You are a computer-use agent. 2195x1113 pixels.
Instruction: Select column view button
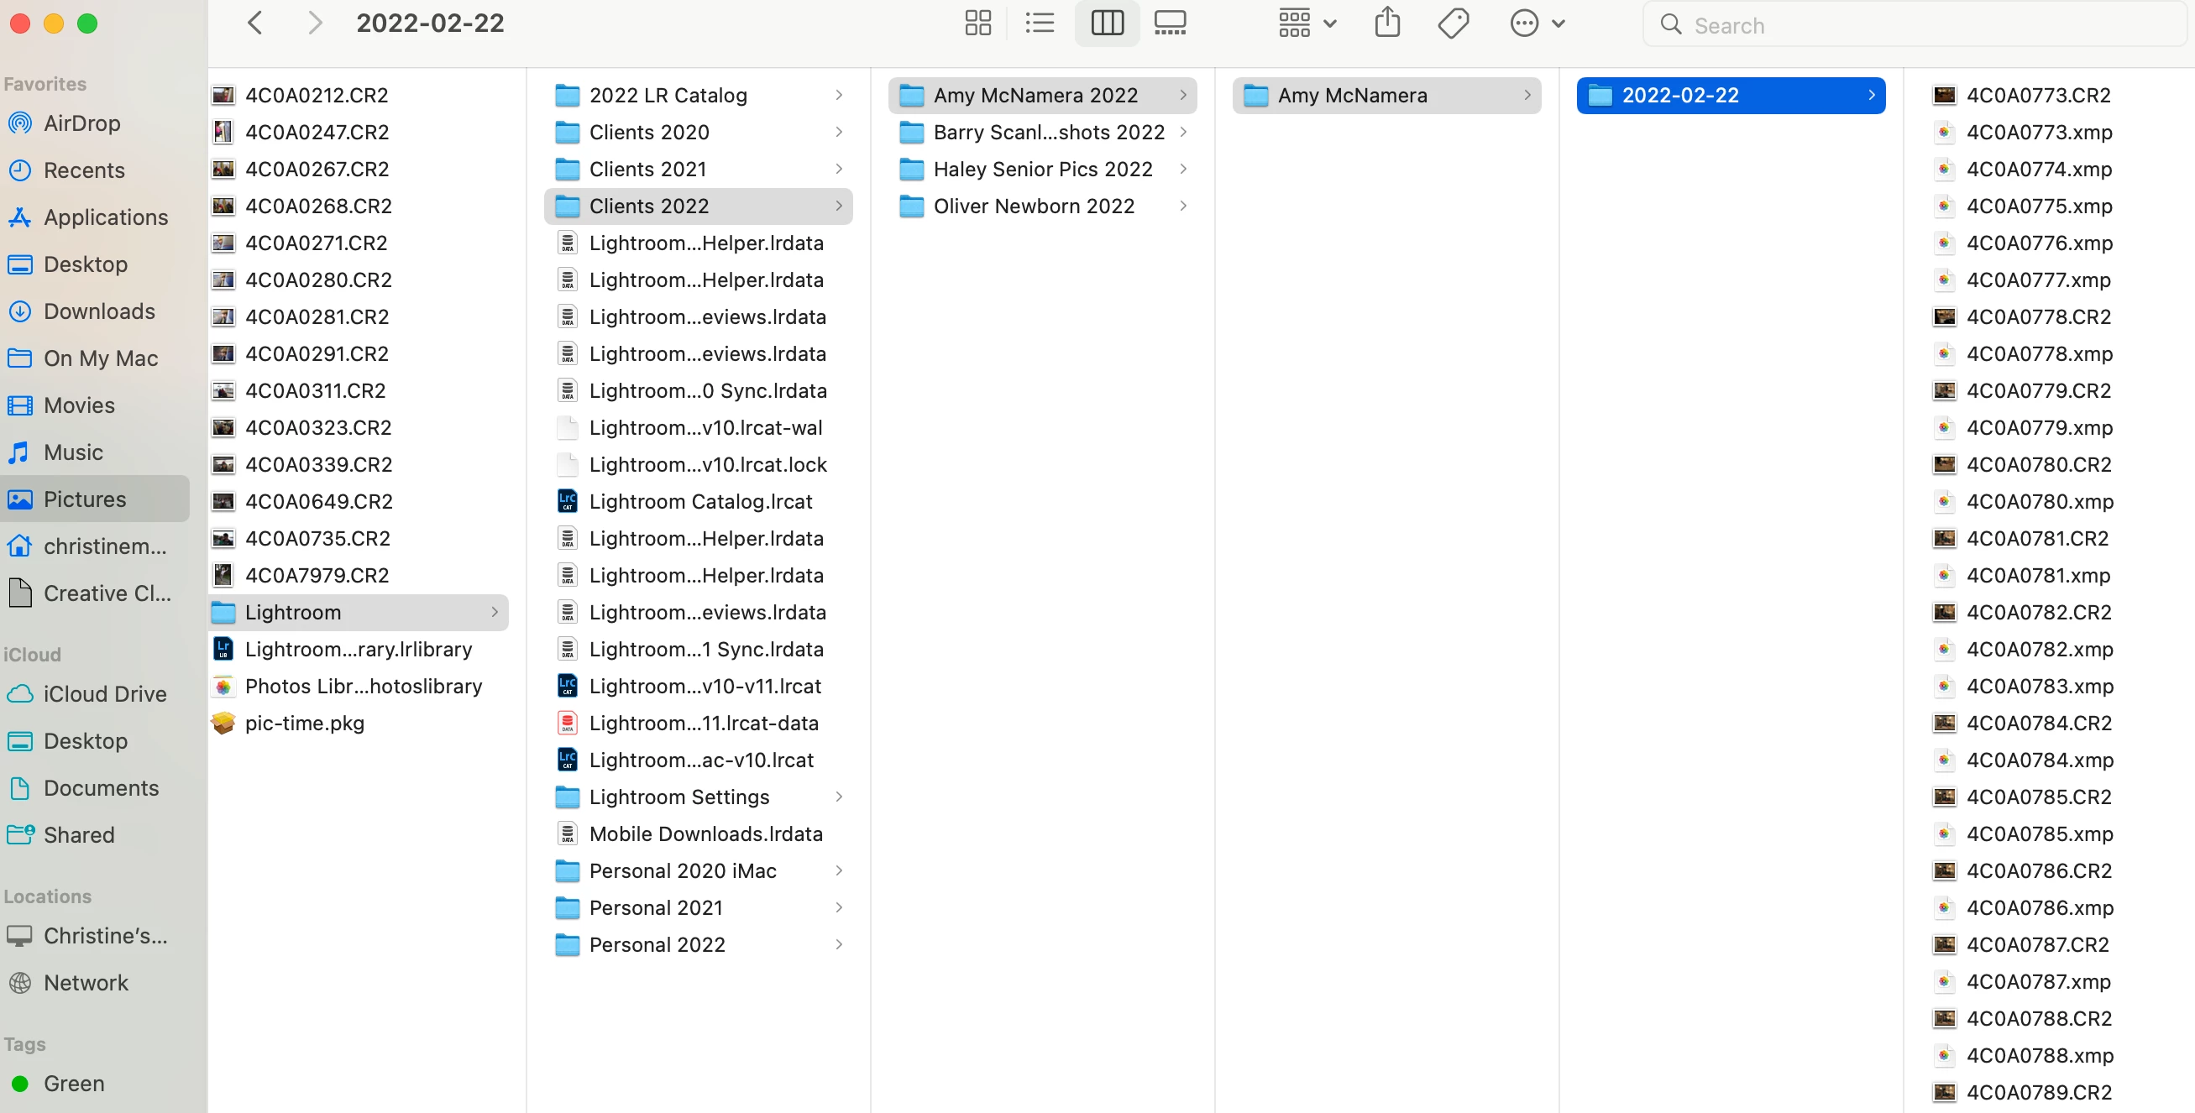pos(1107,23)
